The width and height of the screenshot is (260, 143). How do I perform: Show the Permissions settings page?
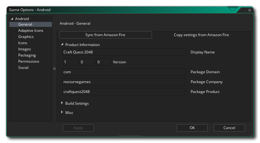pyautogui.click(x=28, y=61)
